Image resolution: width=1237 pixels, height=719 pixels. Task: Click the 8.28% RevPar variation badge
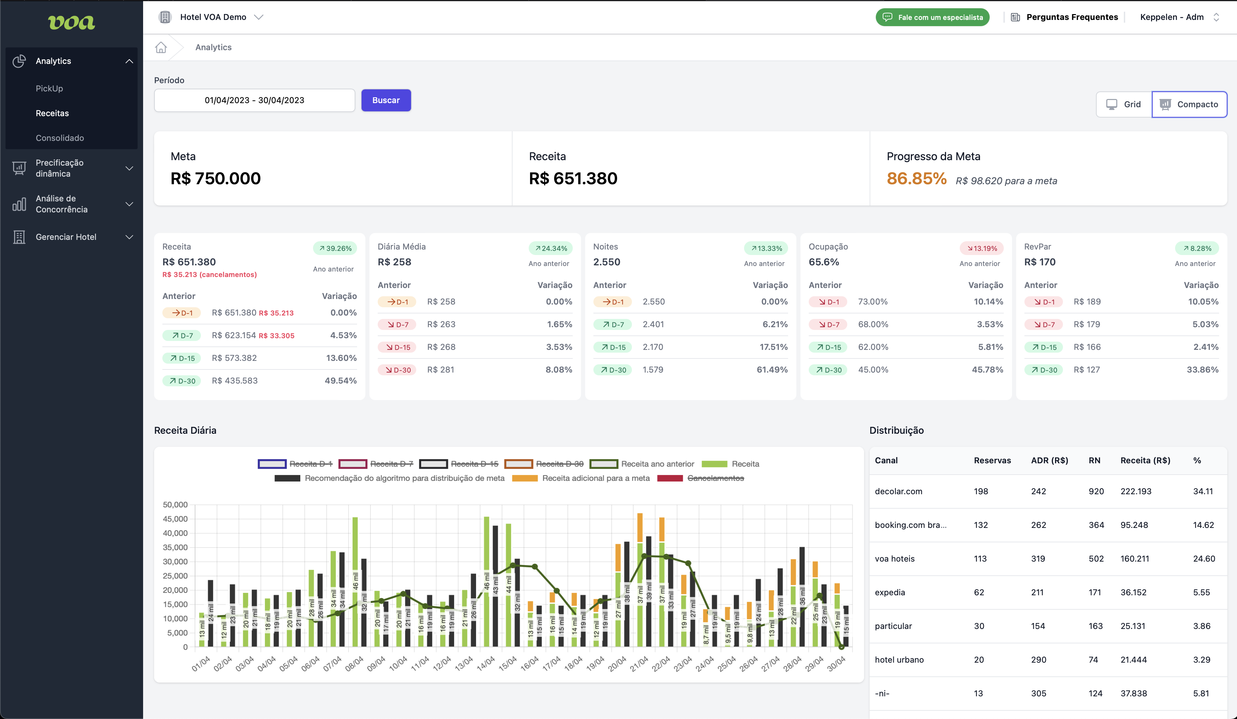point(1197,248)
